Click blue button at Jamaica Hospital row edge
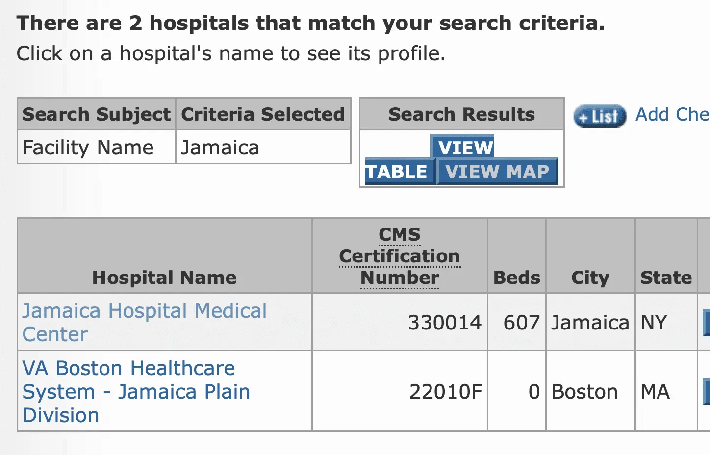710x455 pixels. [x=706, y=322]
